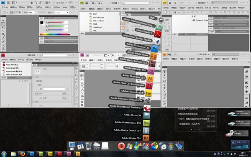Select the Eyedropper tool in Photoshop
251x157 pixels.
[x=3, y=38]
